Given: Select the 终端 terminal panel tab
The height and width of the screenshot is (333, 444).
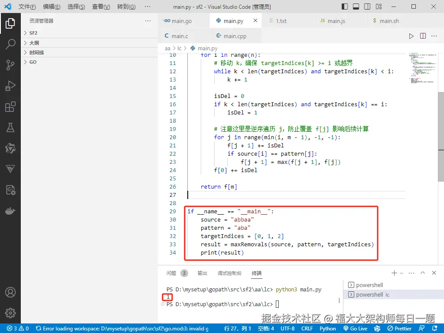Looking at the screenshot, I should [x=257, y=273].
